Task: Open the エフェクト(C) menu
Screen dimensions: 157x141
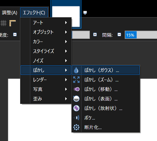Action: (x=34, y=12)
